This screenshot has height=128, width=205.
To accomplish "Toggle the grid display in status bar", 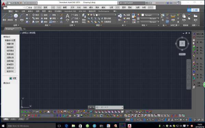I will point(132,120).
